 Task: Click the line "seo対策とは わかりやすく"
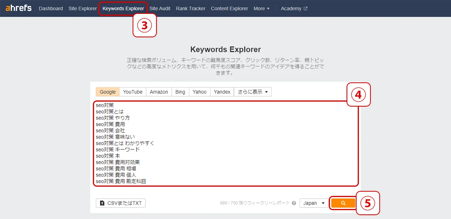(125, 143)
